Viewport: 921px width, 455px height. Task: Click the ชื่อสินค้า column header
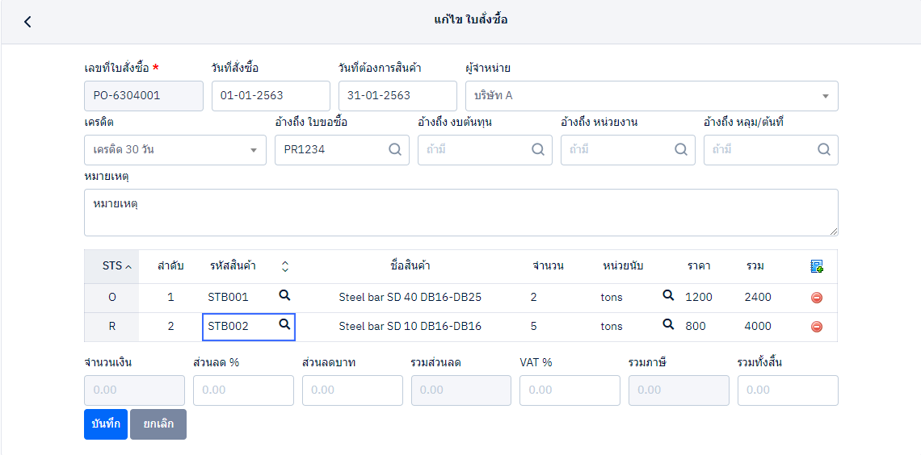point(410,266)
